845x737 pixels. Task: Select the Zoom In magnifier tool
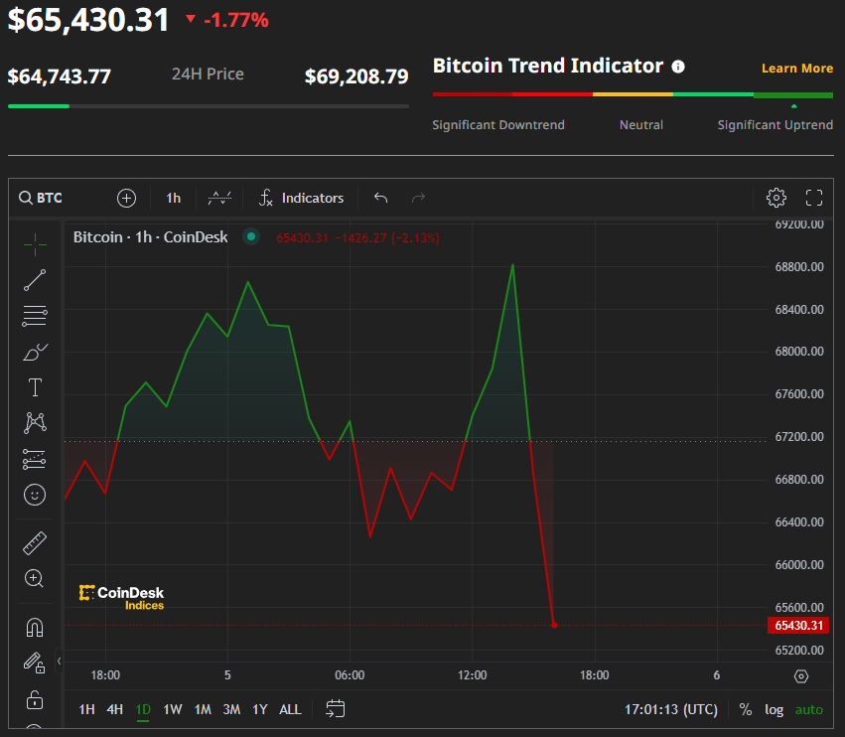[34, 578]
